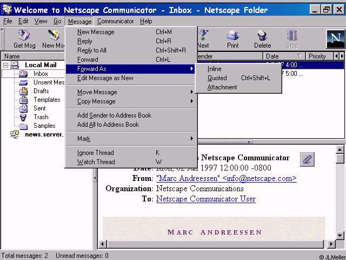Screen dimensions: 346x260
Task: Select the Unsent Messages folder icon
Action: [23, 83]
